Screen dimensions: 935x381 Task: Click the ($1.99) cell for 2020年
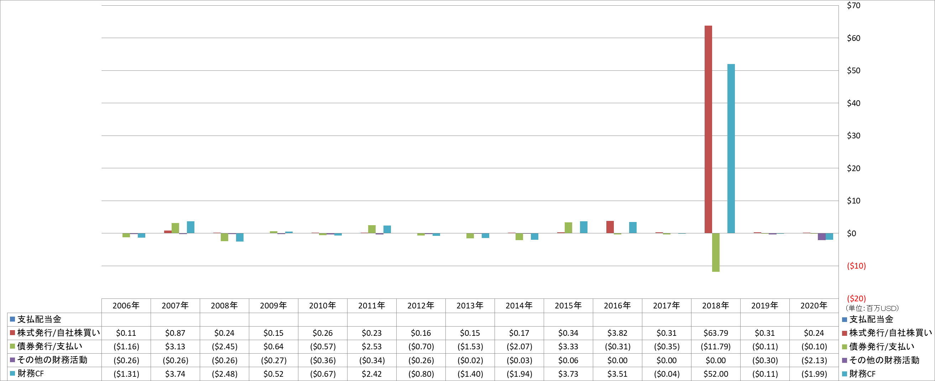click(x=814, y=374)
